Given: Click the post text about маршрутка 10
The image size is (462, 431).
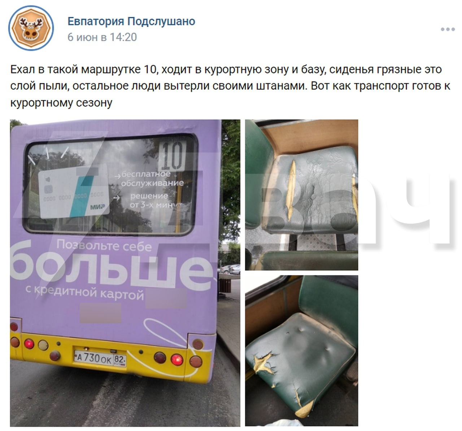Looking at the screenshot, I should click(230, 86).
